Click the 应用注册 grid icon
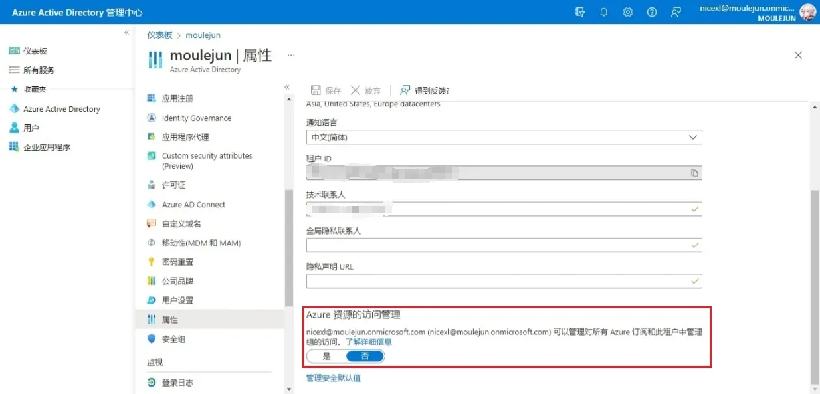Viewport: 820px width, 394px height. [152, 98]
